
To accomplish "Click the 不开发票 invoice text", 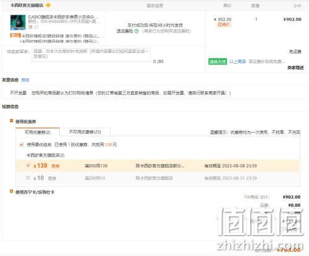I will [19, 93].
